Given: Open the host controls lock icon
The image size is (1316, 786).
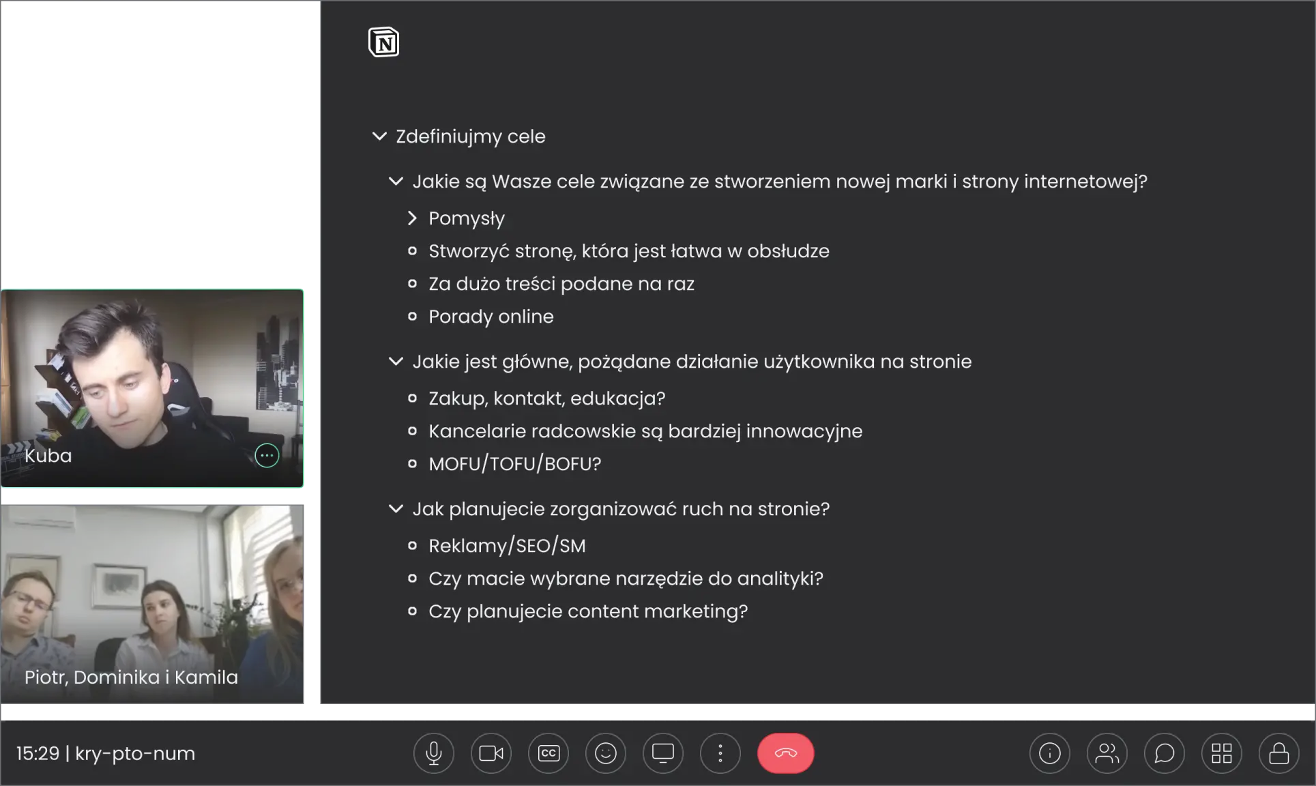Looking at the screenshot, I should (1278, 753).
